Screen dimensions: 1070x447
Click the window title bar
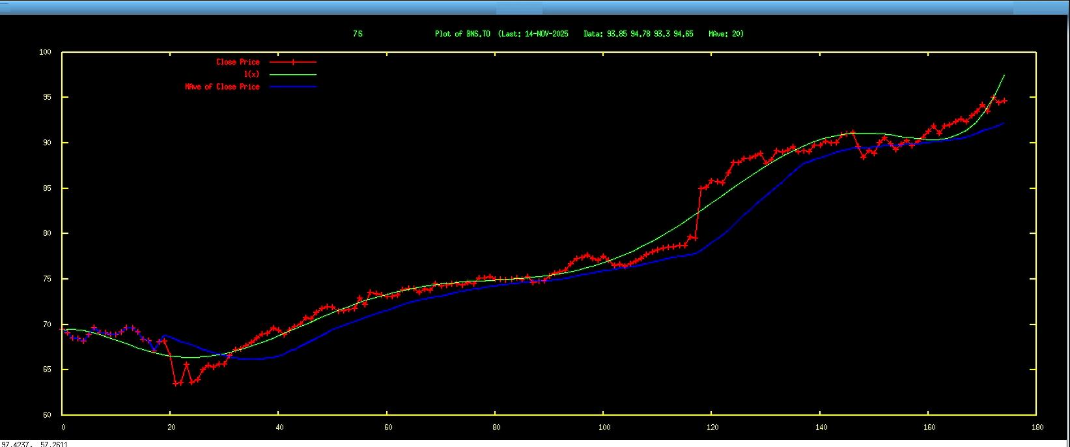tap(534, 8)
